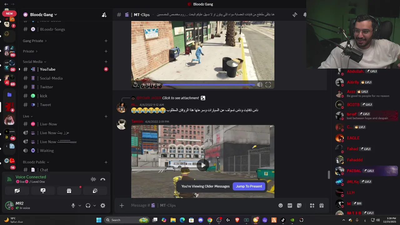Open Windows taskbar Search box
This screenshot has width=400, height=225.
coord(127,220)
